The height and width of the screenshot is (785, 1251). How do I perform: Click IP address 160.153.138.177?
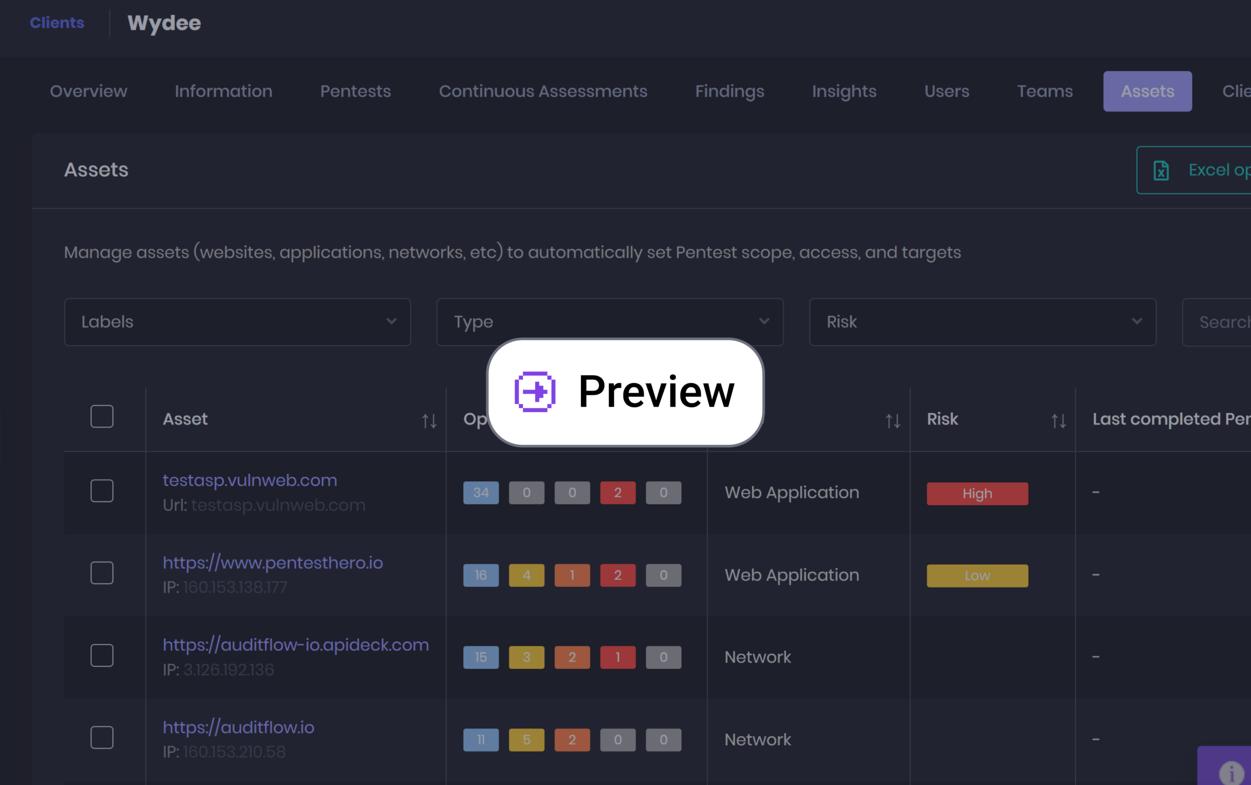[x=236, y=587]
